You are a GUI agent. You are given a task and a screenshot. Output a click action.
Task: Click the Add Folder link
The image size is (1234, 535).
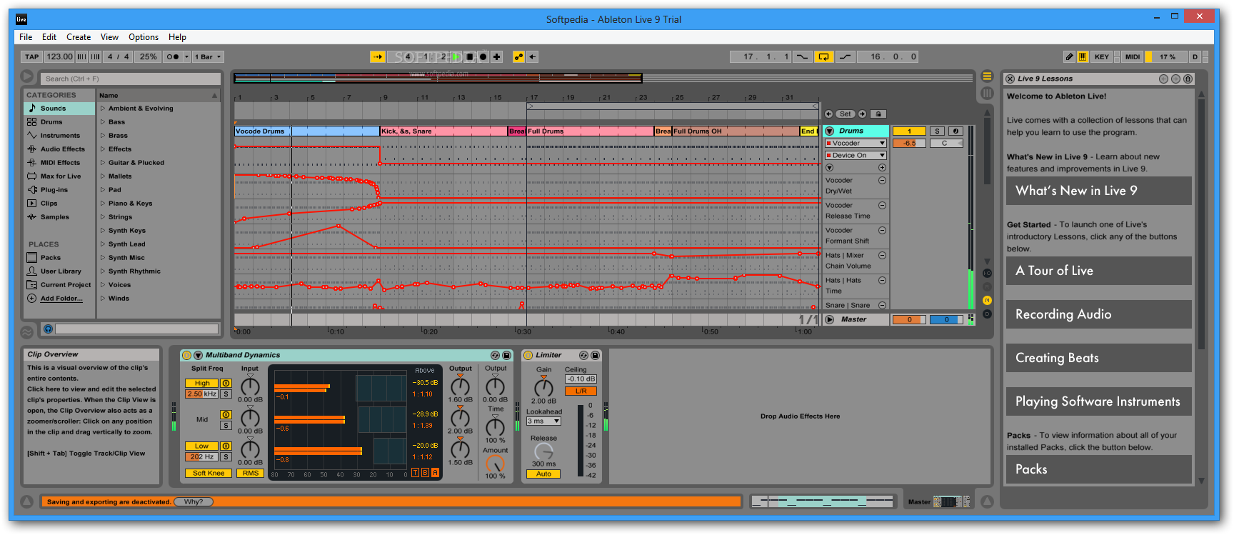click(x=61, y=299)
